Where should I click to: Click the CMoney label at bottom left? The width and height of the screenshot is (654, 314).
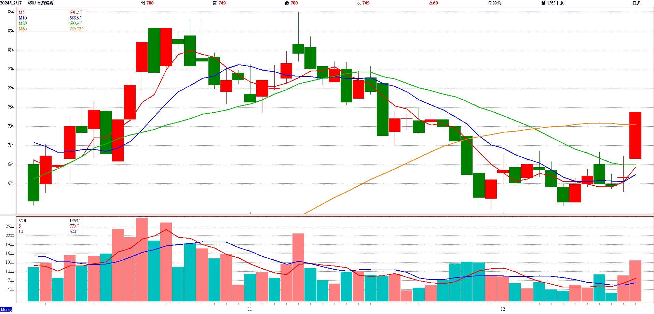(x=6, y=310)
